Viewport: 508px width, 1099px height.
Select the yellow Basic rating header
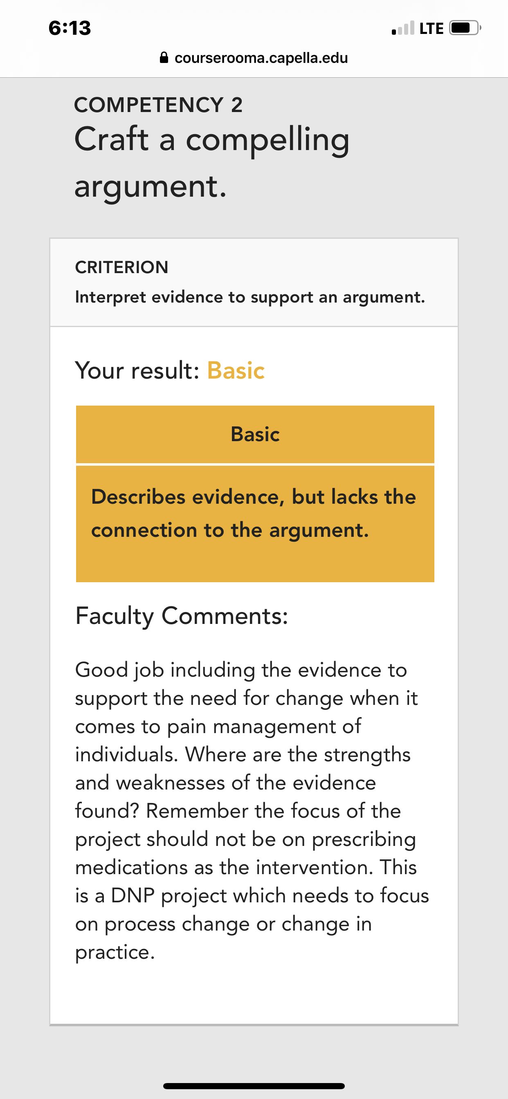click(x=255, y=434)
